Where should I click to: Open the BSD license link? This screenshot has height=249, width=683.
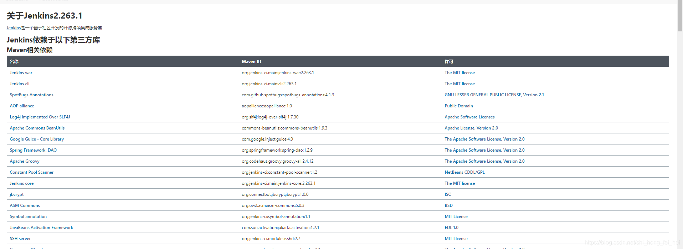point(449,205)
